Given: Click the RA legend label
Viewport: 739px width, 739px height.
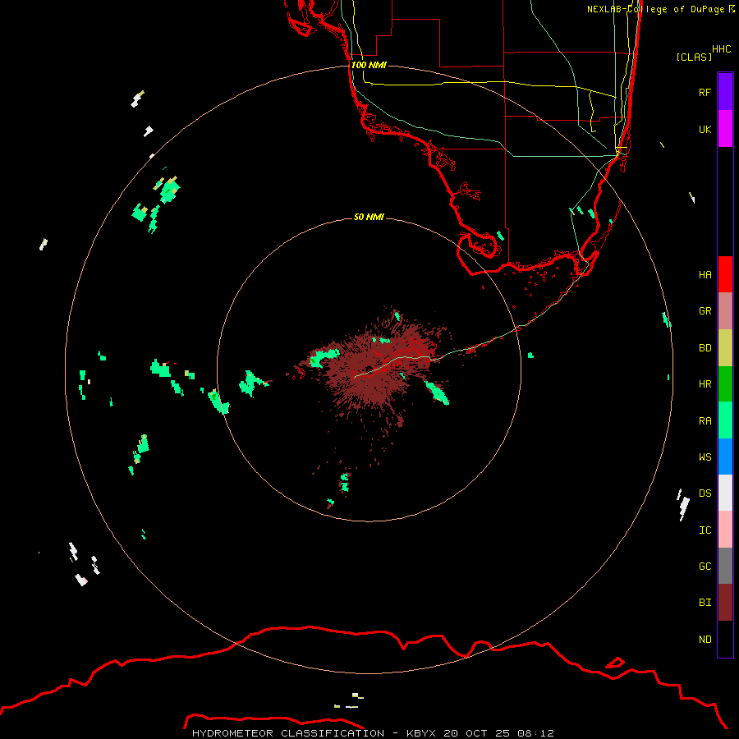Looking at the screenshot, I should click(x=705, y=421).
